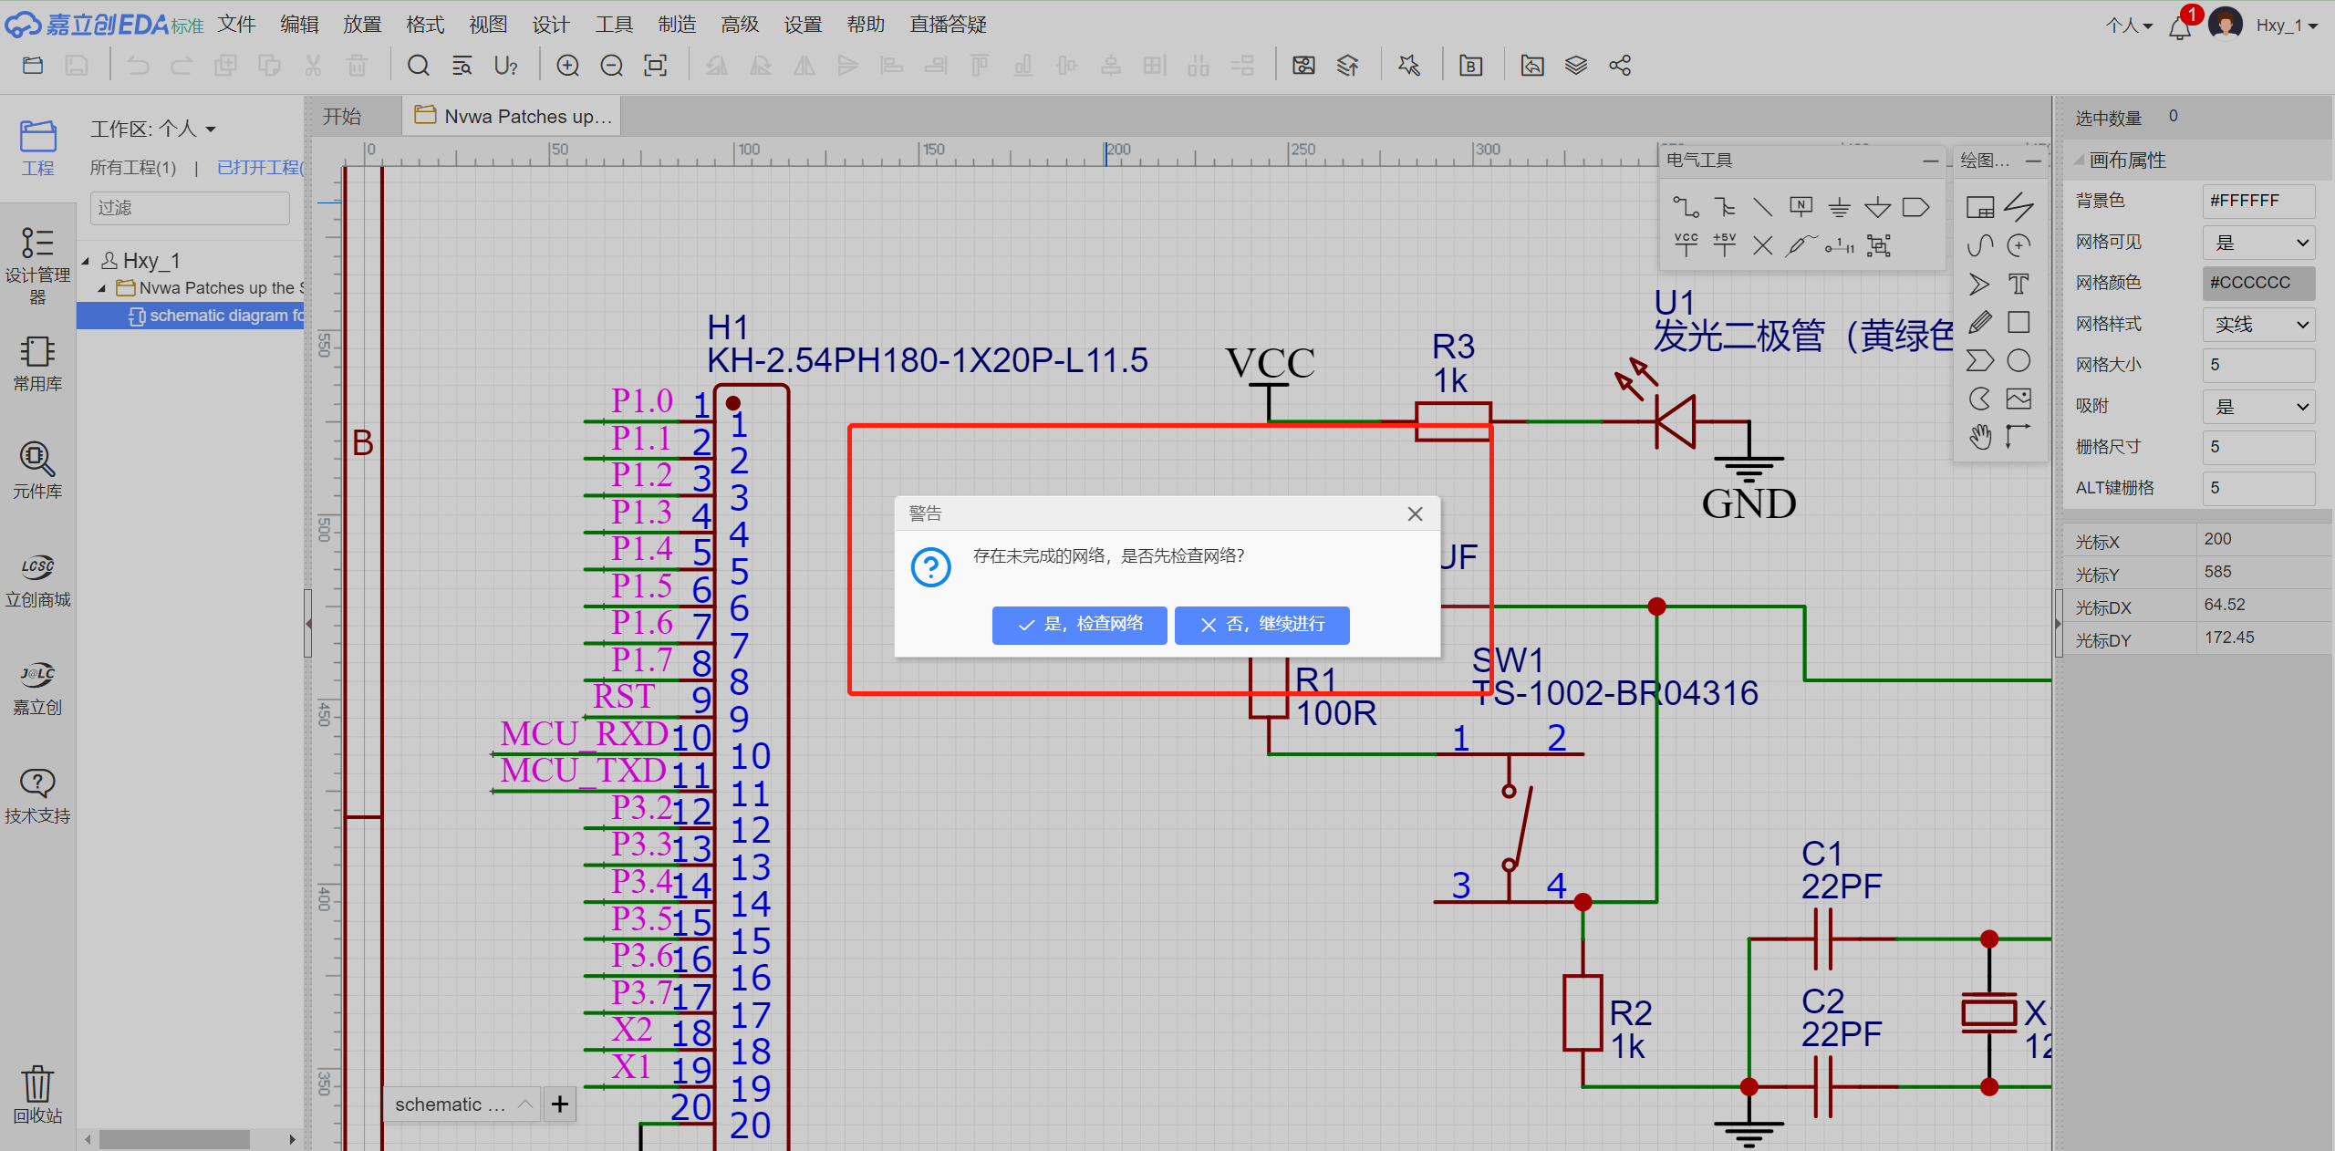Place a VCC power symbol
Viewport: 2335px width, 1151px height.
[1686, 244]
